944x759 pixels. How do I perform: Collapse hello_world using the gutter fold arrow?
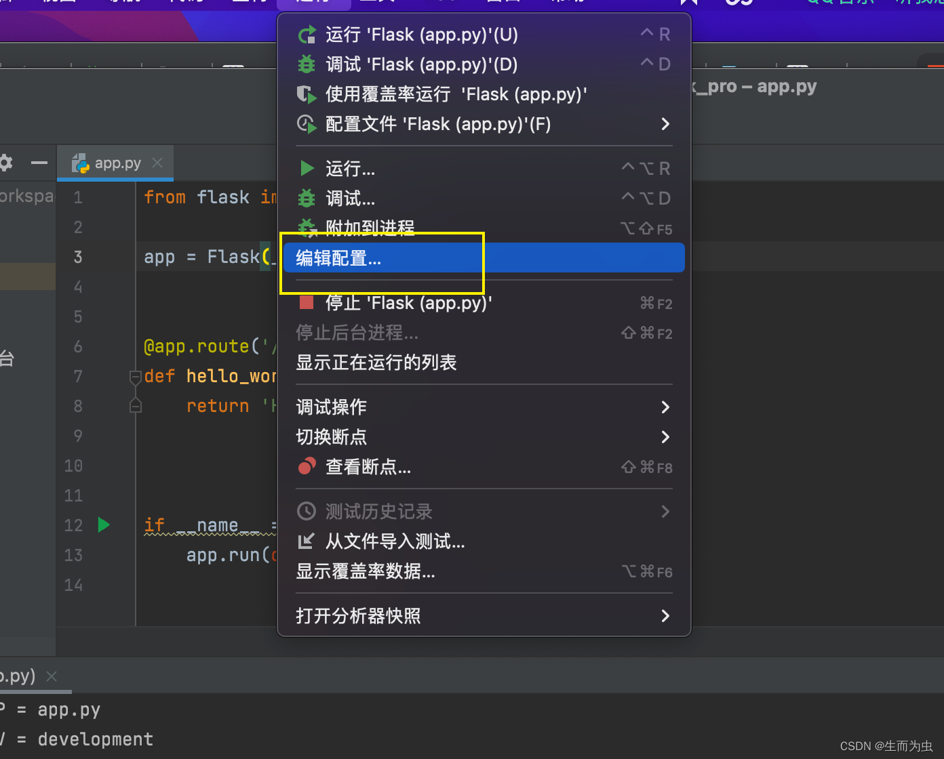click(135, 377)
